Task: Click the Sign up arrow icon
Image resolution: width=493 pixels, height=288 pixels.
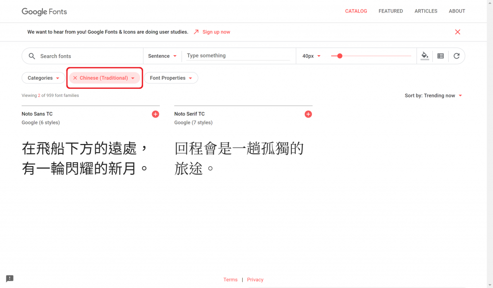Action: click(196, 32)
